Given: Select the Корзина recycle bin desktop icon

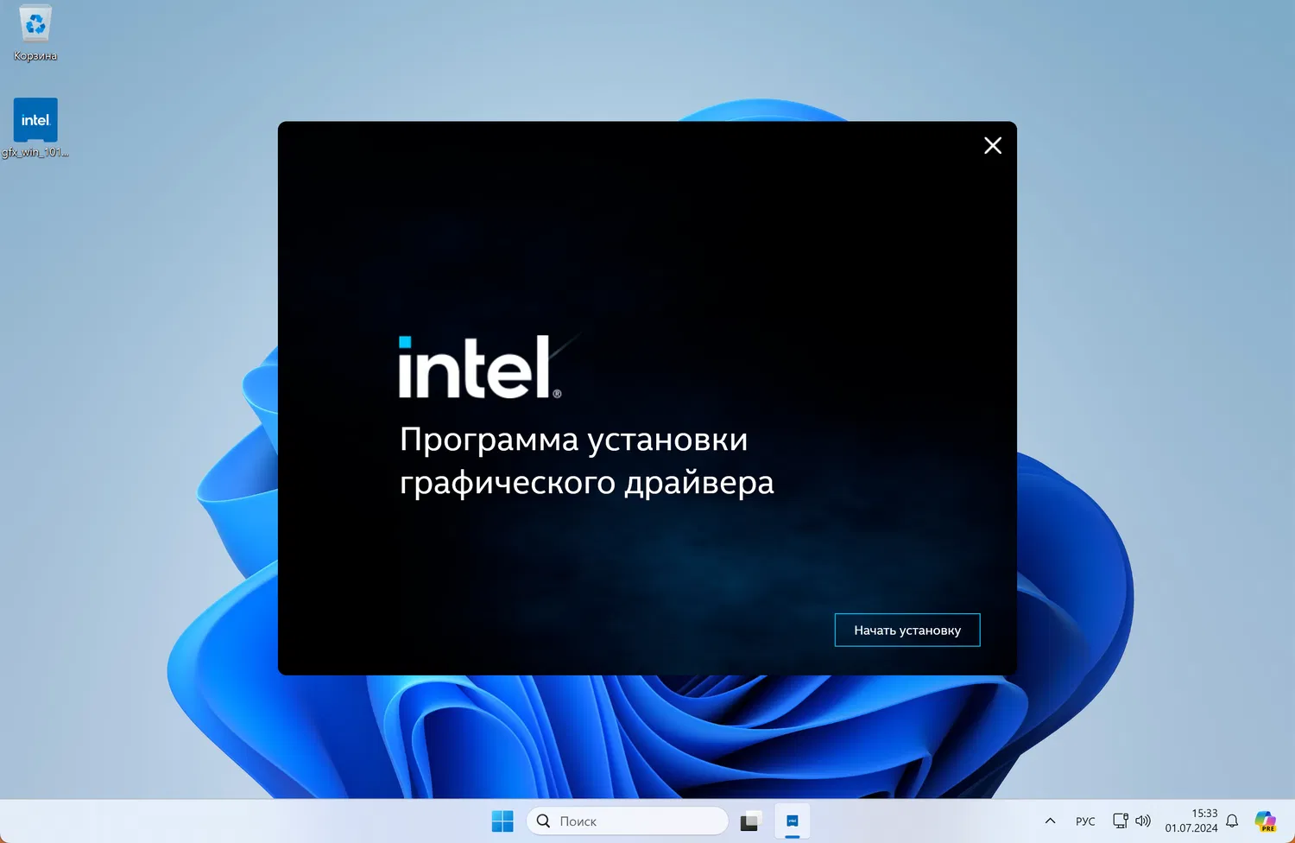Looking at the screenshot, I should click(35, 35).
